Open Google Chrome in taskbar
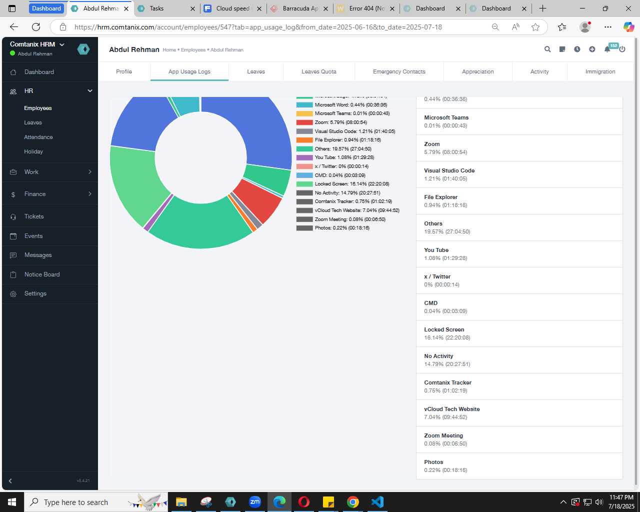Screen dimensions: 640x512 point(353,501)
